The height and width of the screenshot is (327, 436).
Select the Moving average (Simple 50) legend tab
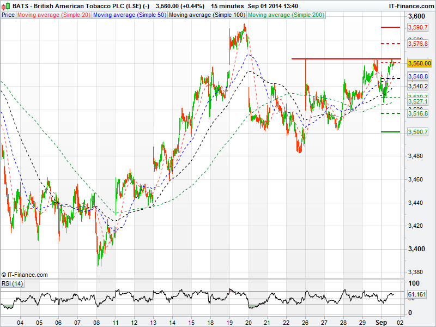click(130, 15)
